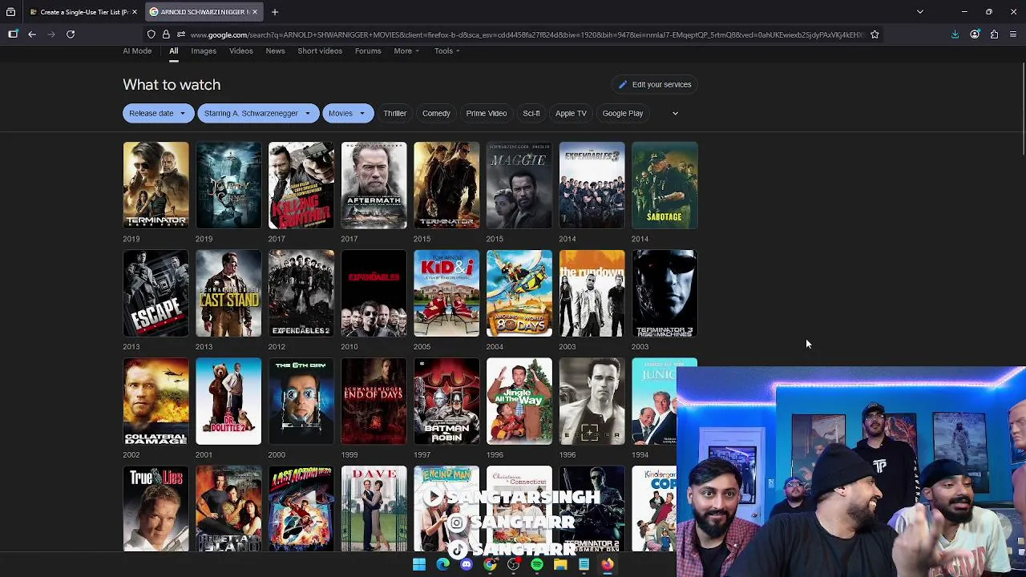Screen dimensions: 1026x577
Task: Open the End of Days 1999 poster
Action: (x=374, y=401)
